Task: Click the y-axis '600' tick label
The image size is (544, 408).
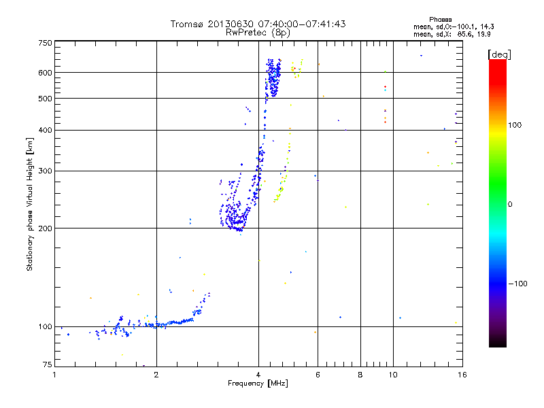Action: click(45, 73)
